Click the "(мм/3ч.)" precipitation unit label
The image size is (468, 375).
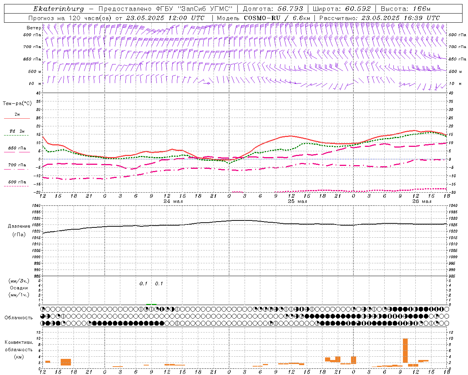(x=19, y=281)
